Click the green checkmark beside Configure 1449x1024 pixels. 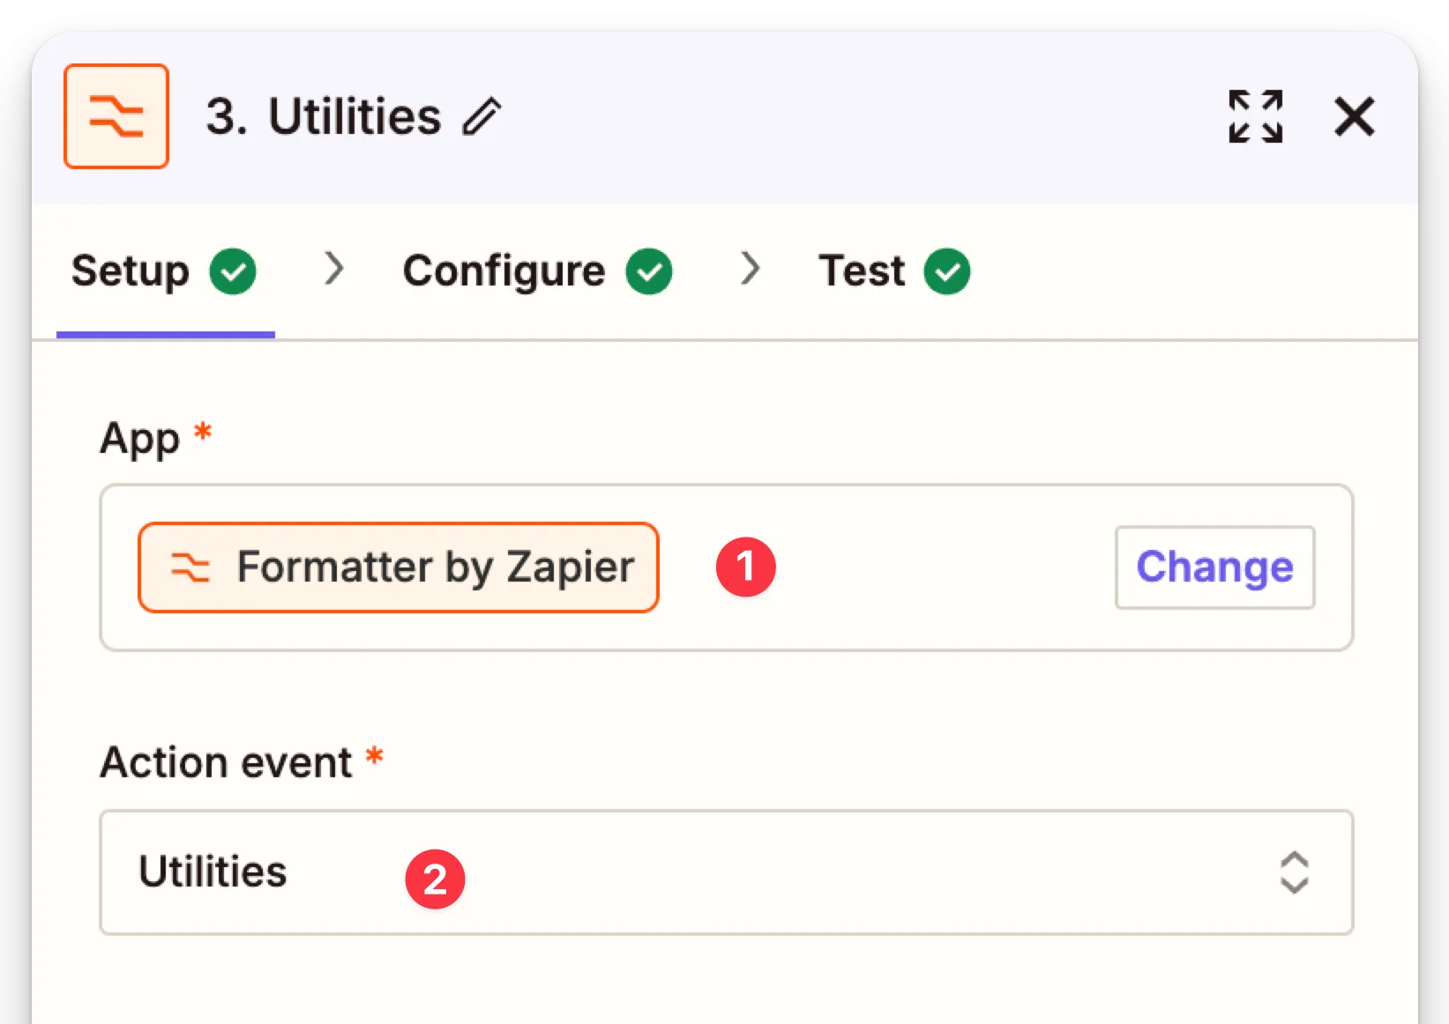649,271
